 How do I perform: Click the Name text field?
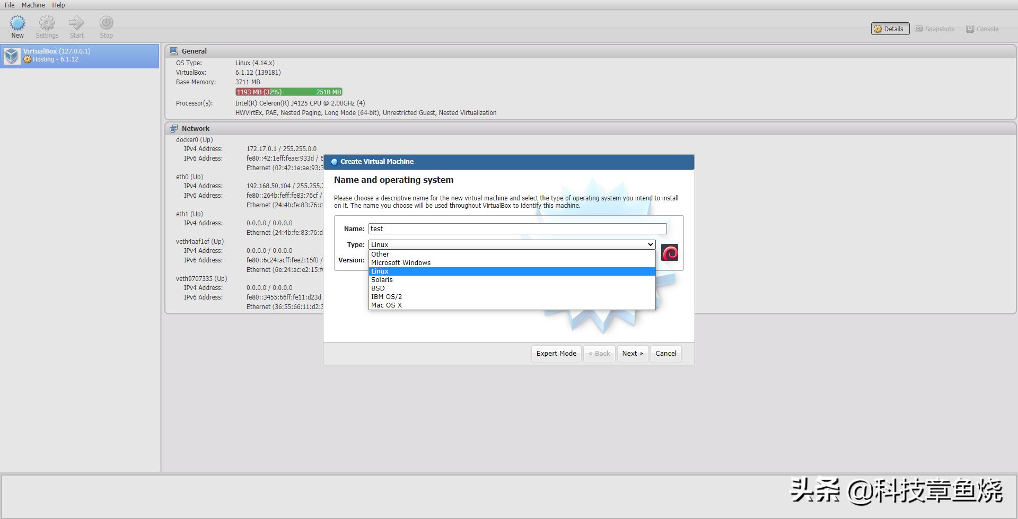click(517, 229)
